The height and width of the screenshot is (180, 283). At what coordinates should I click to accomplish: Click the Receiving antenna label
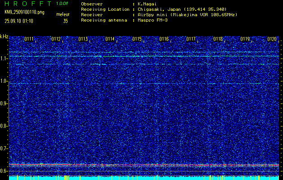(104, 20)
